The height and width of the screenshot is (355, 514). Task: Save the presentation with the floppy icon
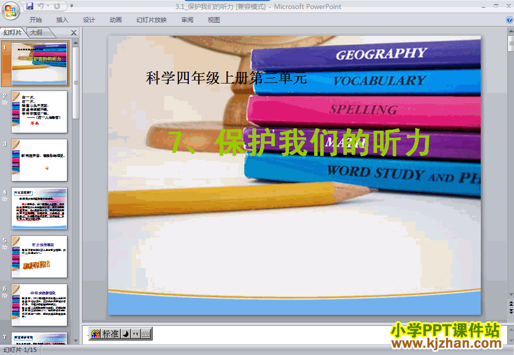(30, 6)
